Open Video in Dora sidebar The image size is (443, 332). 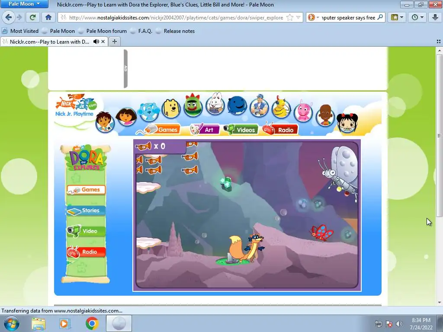point(86,231)
